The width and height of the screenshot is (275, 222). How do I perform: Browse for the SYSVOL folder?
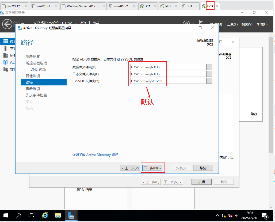(209, 81)
